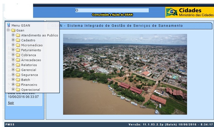
Task: Open the Micromedicao menu entry
Action: tap(32, 45)
